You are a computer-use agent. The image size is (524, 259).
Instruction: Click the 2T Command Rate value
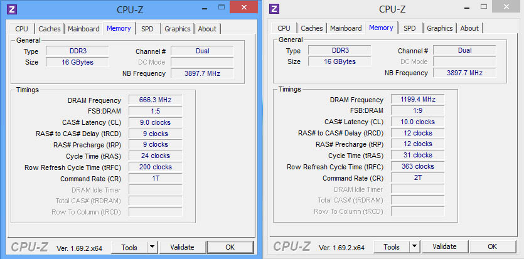[418, 178]
